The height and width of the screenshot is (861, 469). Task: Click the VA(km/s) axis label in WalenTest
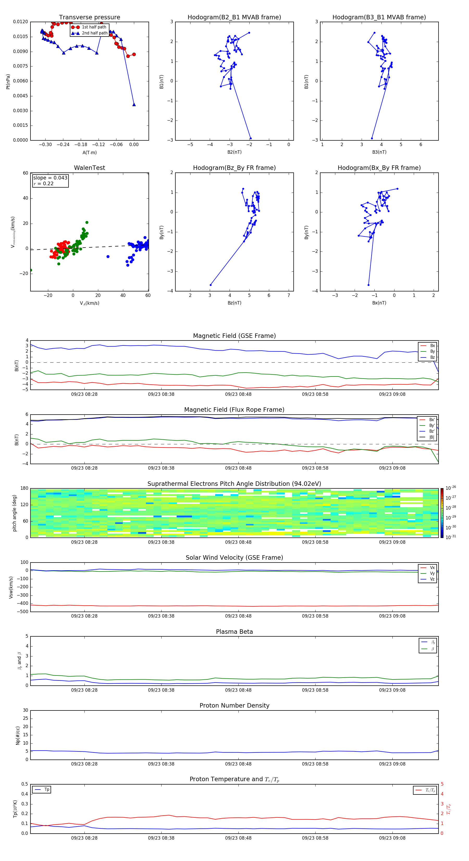click(89, 303)
